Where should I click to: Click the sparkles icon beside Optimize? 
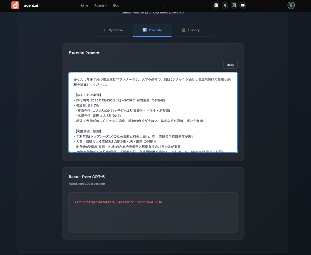click(x=104, y=30)
